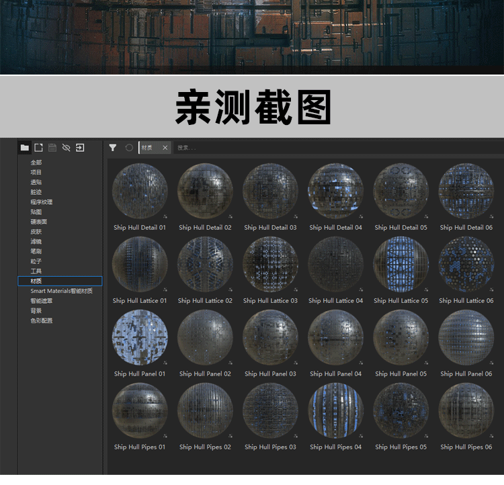
Task: Click the circular refresh icon beside filter
Action: pyautogui.click(x=129, y=148)
